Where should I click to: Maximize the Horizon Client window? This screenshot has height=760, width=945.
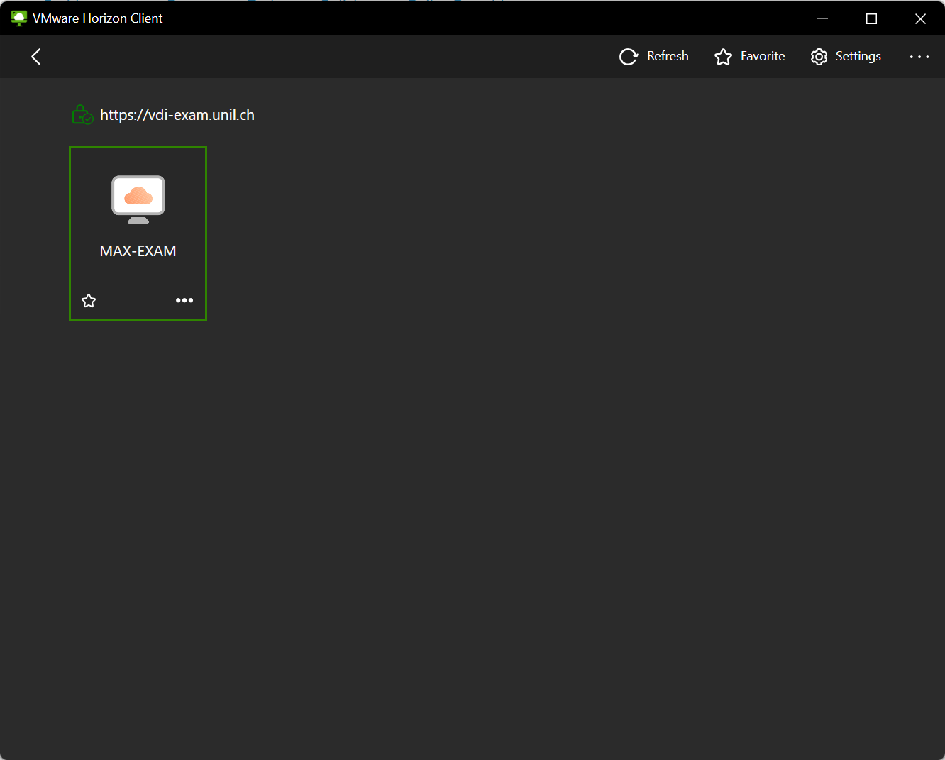coord(872,18)
